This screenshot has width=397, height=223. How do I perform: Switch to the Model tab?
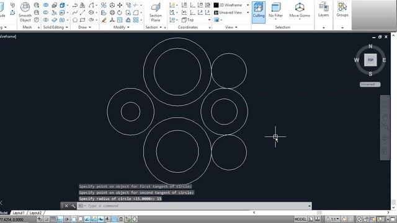(x=4, y=213)
